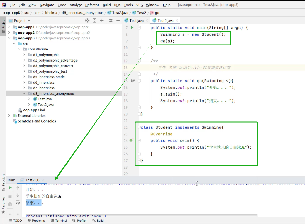
Task: Click the locate-file target icon in Project panel
Action: pyautogui.click(x=87, y=21)
